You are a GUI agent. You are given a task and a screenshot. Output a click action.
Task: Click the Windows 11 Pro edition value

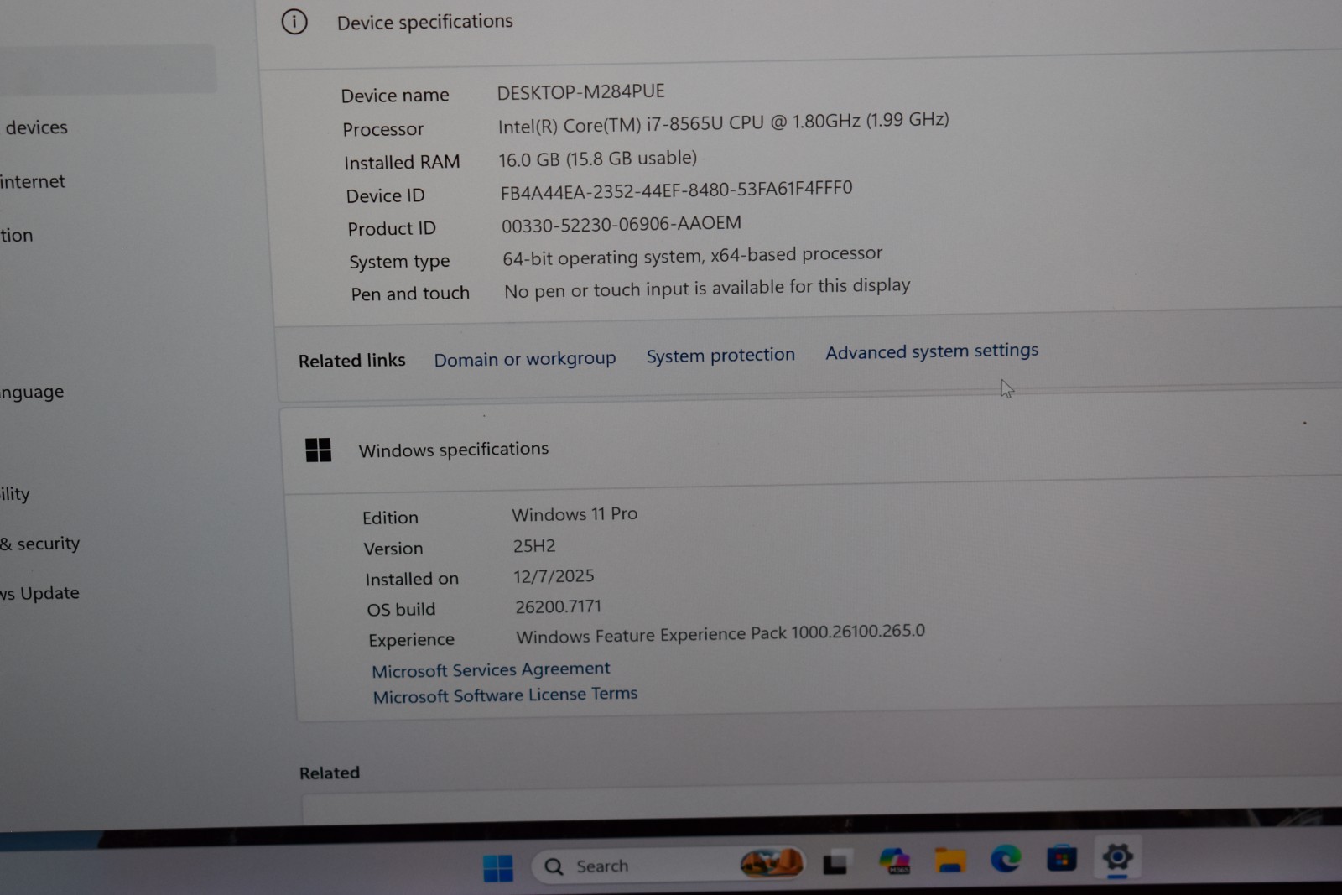click(575, 514)
